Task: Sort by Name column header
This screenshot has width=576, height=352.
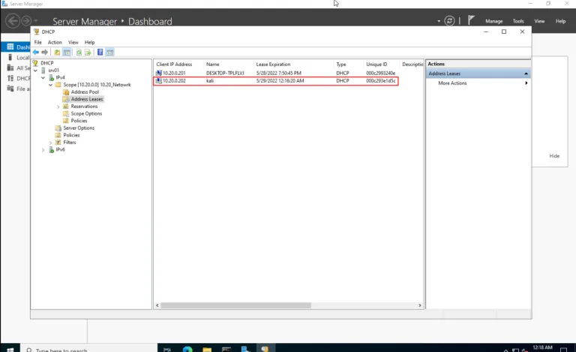Action: [228, 65]
